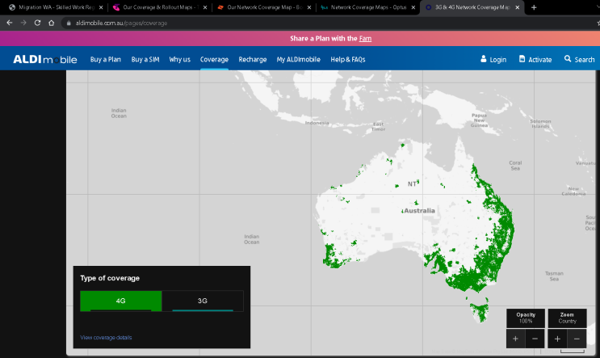
Task: Close the Network Coverage Maps - Optus tab
Action: (x=413, y=7)
